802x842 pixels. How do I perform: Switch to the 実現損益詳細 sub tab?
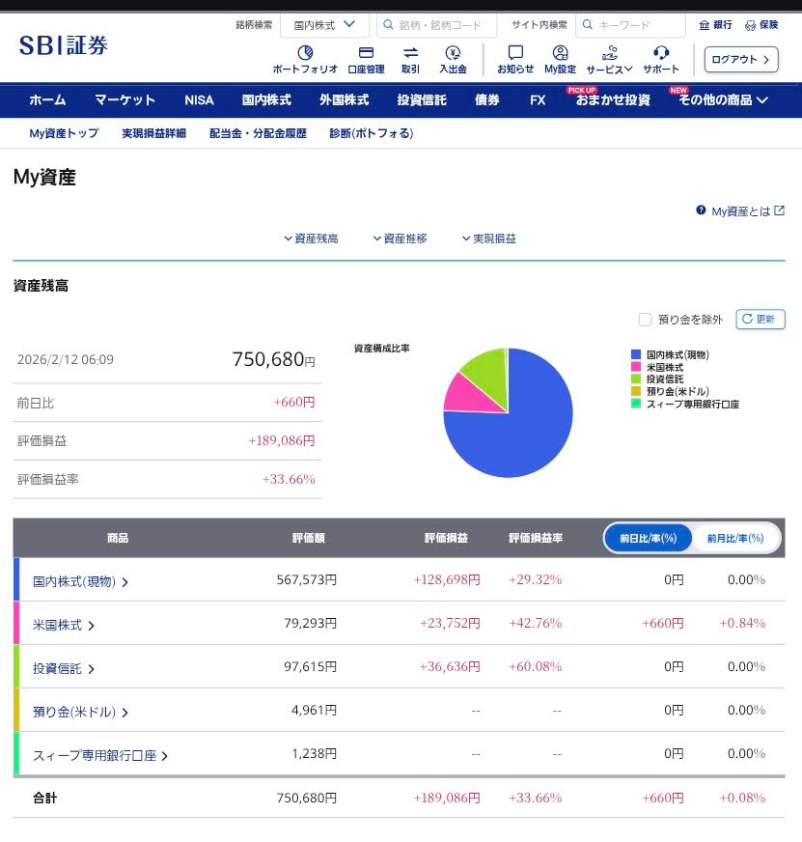pyautogui.click(x=153, y=133)
